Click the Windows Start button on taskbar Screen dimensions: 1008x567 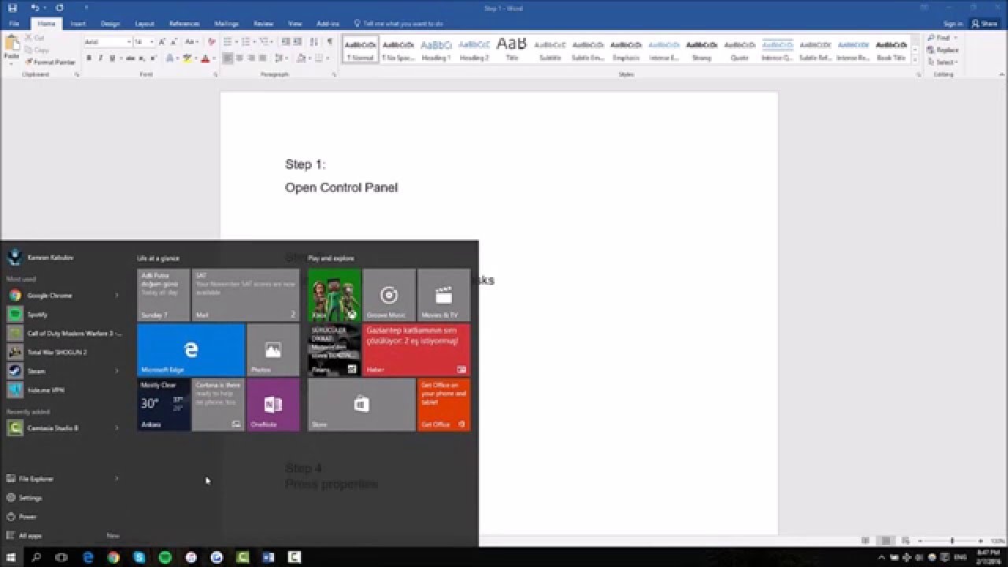tap(11, 558)
